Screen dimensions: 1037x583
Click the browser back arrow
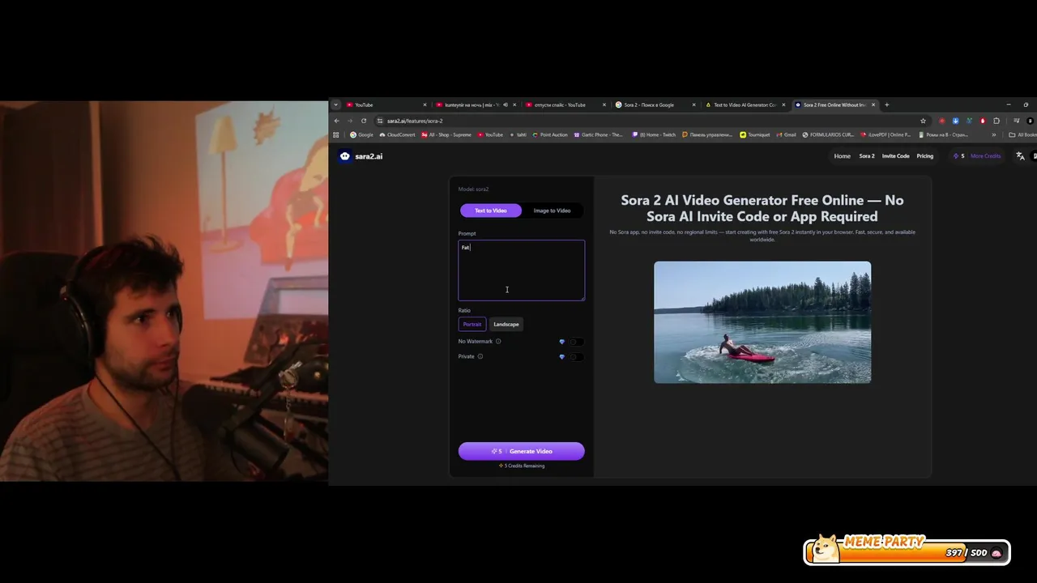pyautogui.click(x=337, y=121)
